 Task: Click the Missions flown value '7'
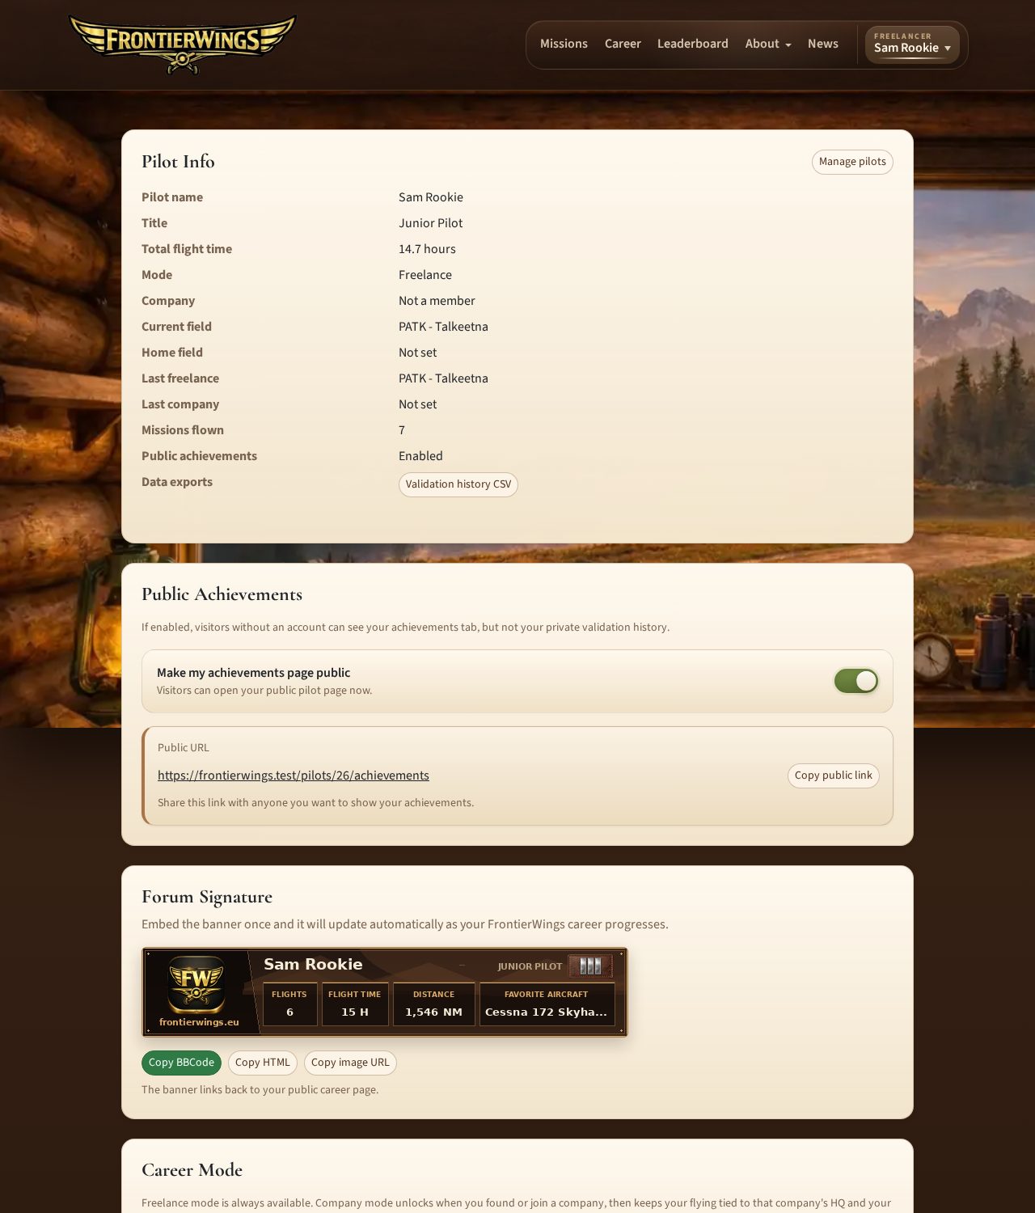(x=402, y=430)
